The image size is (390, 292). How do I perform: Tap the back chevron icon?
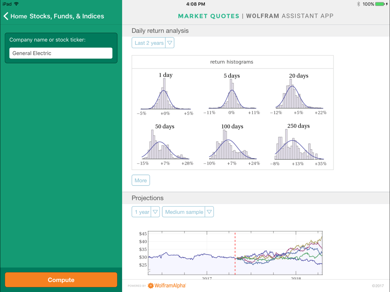[6, 16]
